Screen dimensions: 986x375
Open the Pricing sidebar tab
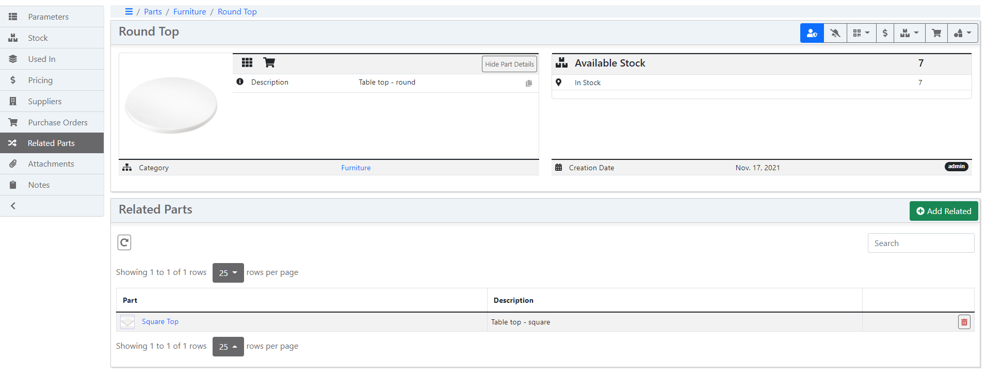pos(40,80)
